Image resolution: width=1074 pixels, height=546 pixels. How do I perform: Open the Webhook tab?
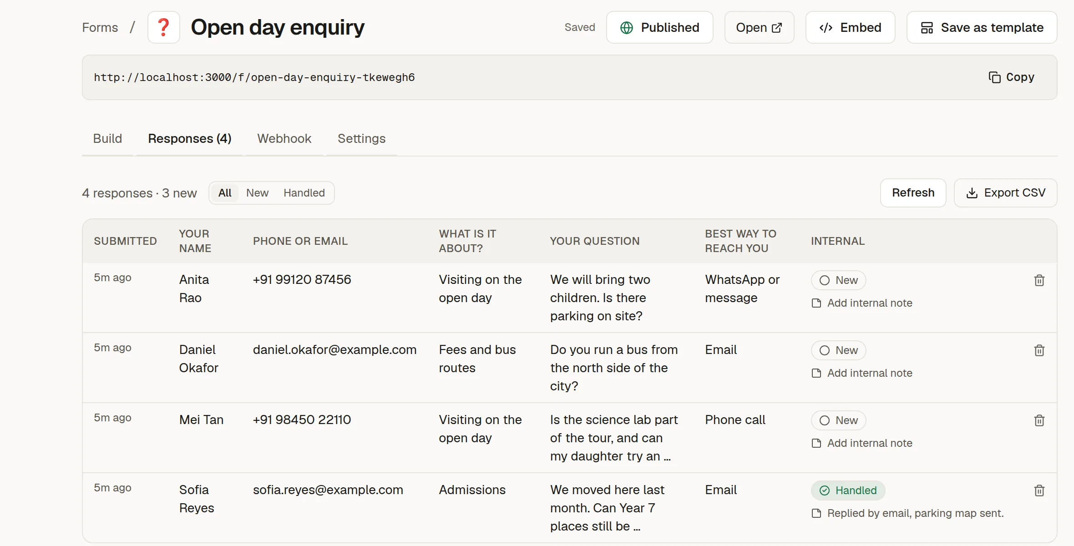tap(284, 138)
